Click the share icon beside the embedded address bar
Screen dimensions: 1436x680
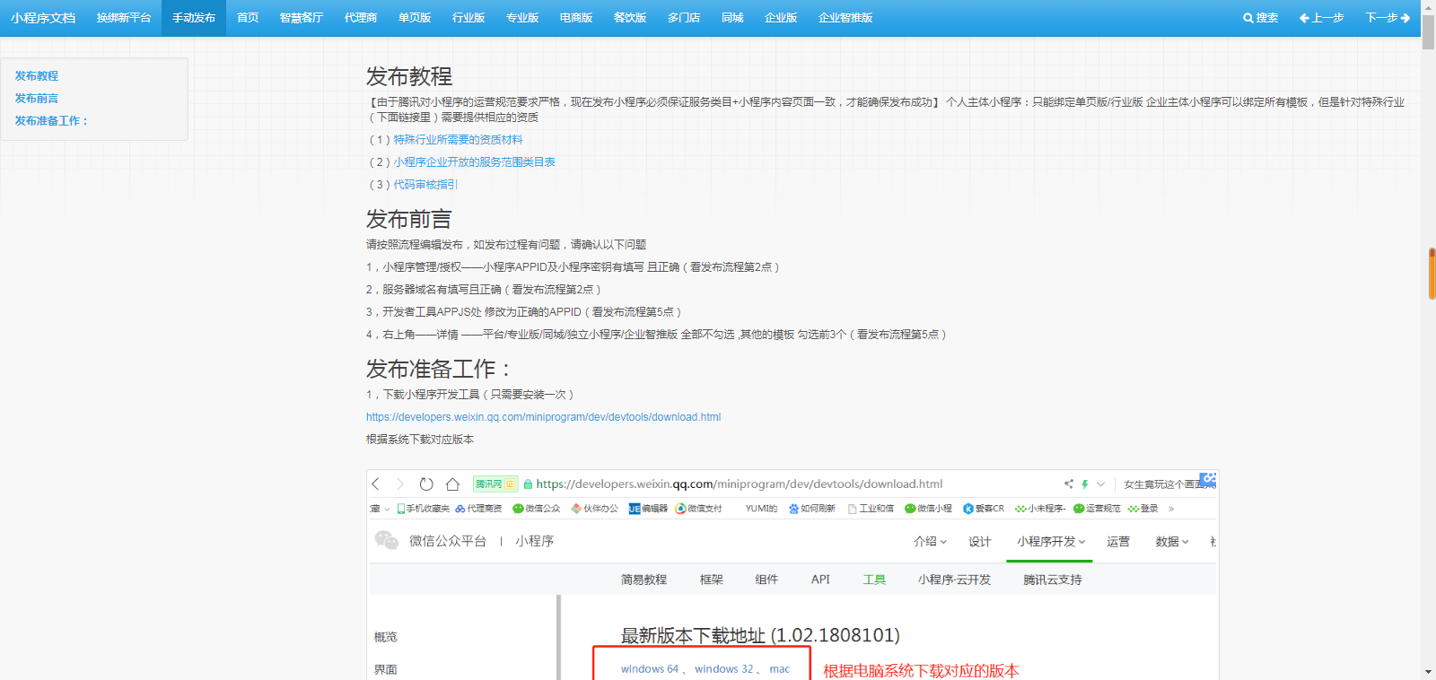[x=1068, y=484]
